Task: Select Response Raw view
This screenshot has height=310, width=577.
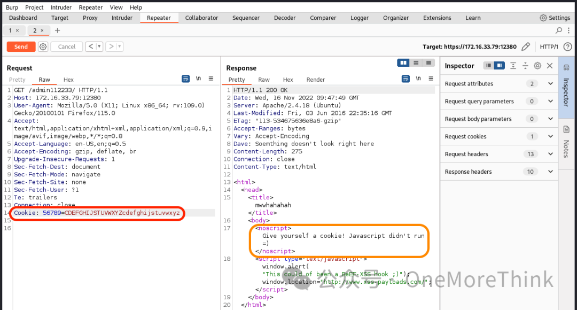Action: click(264, 80)
